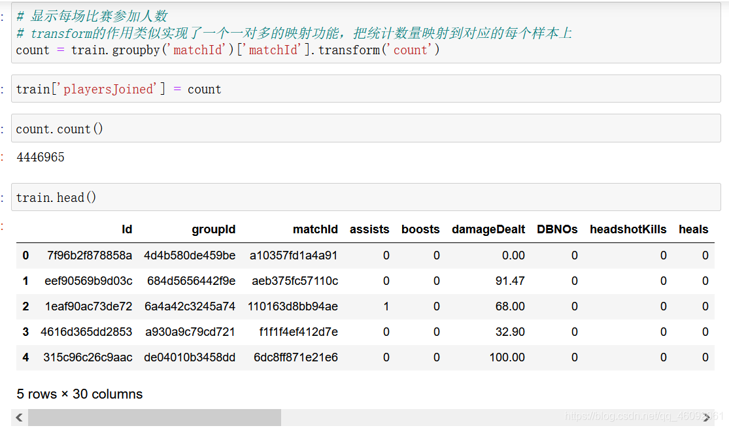Click the '5 rows × 30 columns' summary
The width and height of the screenshot is (729, 428).
[80, 394]
